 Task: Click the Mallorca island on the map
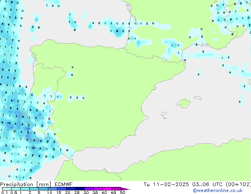[183, 103]
